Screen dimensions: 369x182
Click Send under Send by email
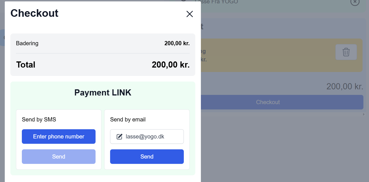147,157
